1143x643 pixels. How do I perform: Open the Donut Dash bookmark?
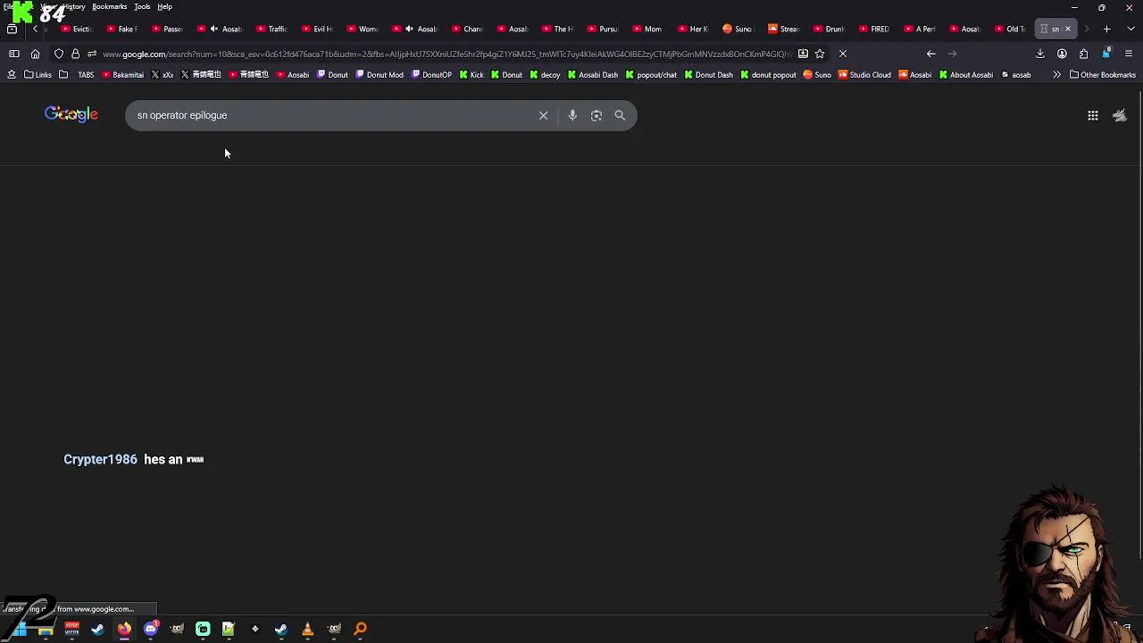pos(708,75)
